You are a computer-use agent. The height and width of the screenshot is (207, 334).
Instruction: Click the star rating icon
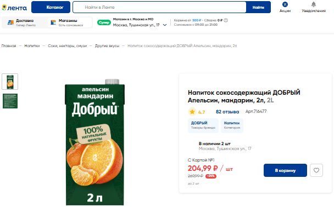pyautogui.click(x=192, y=112)
